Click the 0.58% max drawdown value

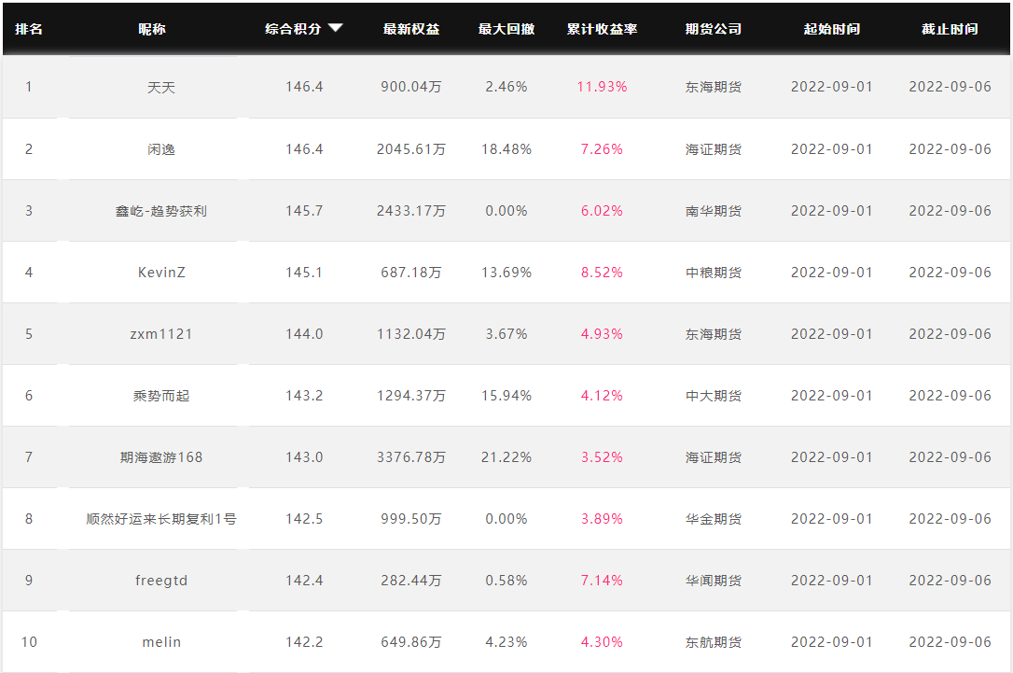coord(506,581)
